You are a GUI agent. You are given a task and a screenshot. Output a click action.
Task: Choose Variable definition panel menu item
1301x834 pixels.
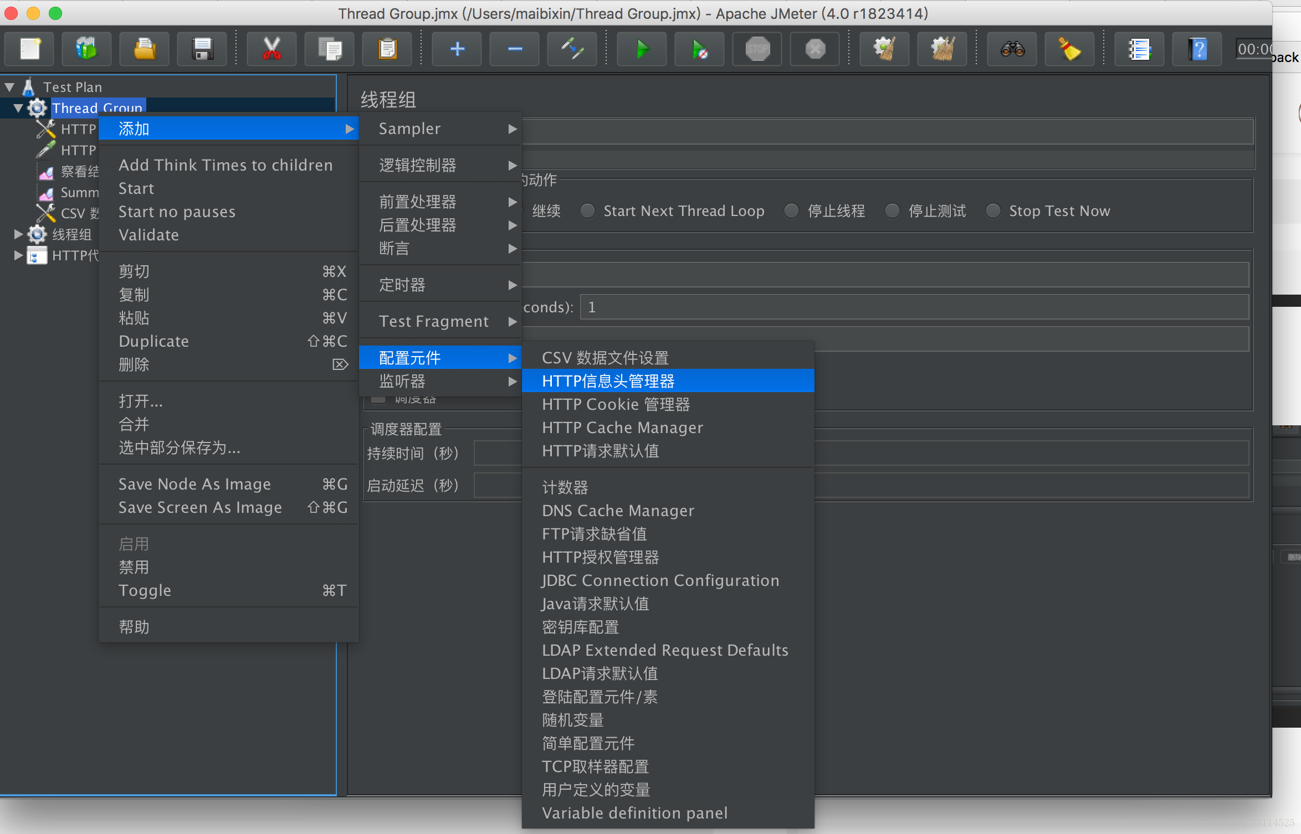(668, 813)
